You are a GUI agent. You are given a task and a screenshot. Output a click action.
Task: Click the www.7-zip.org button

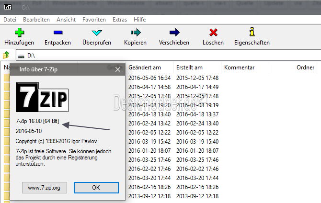pos(45,188)
